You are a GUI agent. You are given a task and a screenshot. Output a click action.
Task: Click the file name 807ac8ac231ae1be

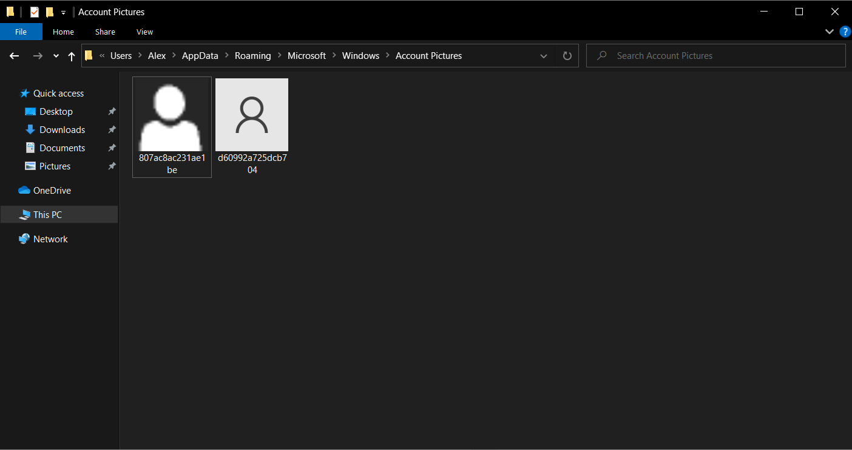tap(172, 164)
